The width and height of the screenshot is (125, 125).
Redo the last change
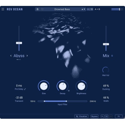click(x=111, y=116)
